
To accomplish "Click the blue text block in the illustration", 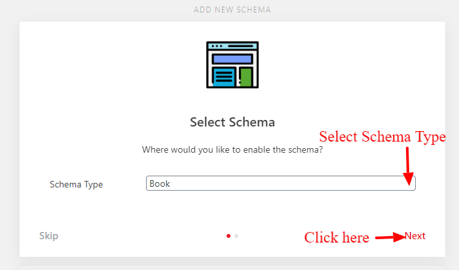I will click(224, 77).
